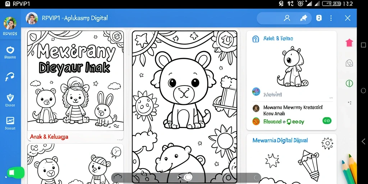Toggle the green pill switch on the right card
The image size is (368, 184).
pos(327,121)
